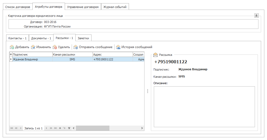This screenshot has width=267, height=140.
Task: Click the grid corner asterisk selector
Action: pyautogui.click(x=11, y=55)
